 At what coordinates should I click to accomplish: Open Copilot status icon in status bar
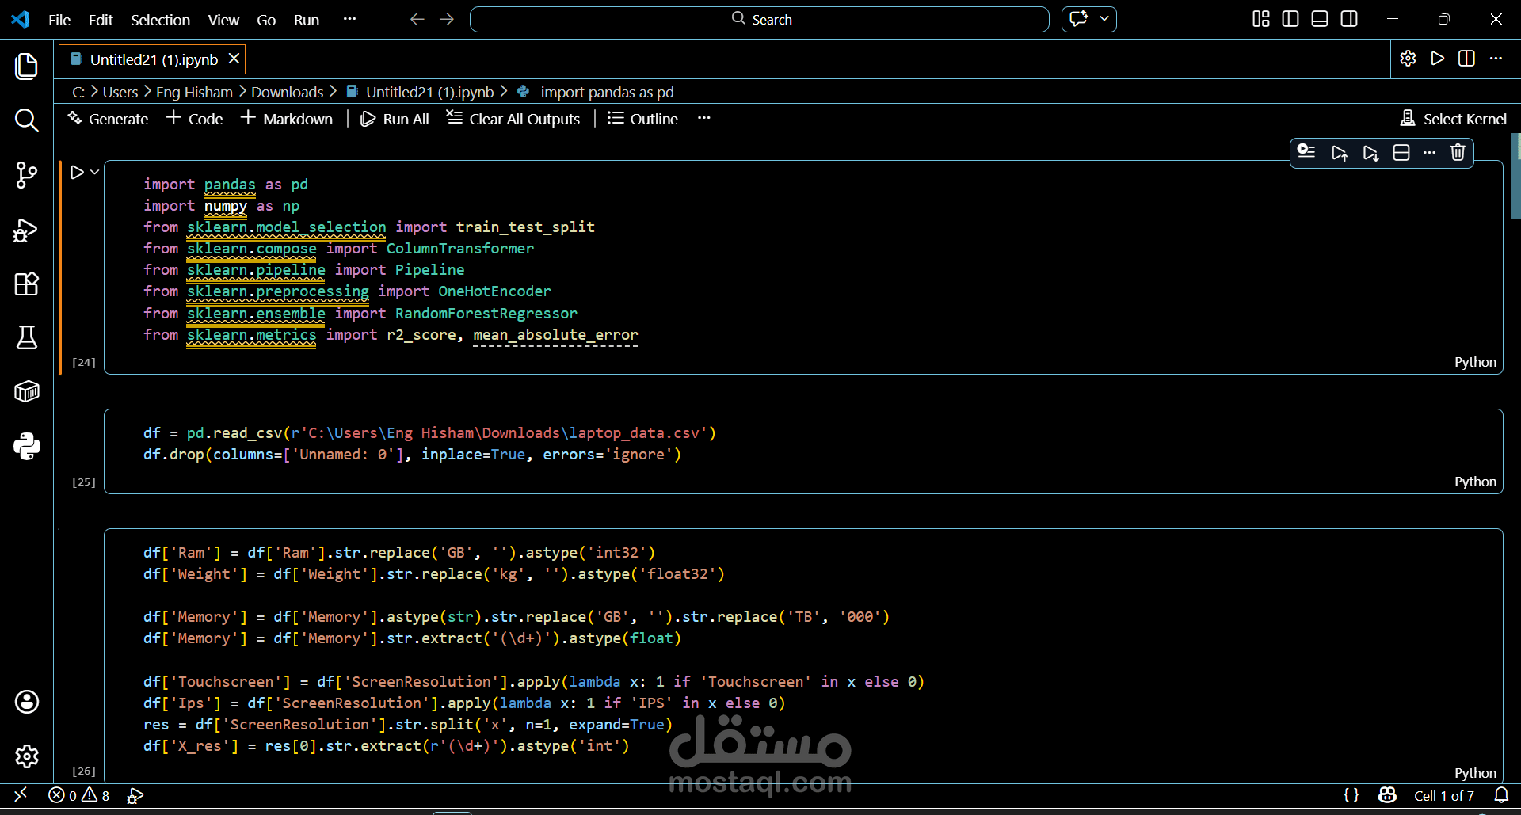[x=1387, y=795]
